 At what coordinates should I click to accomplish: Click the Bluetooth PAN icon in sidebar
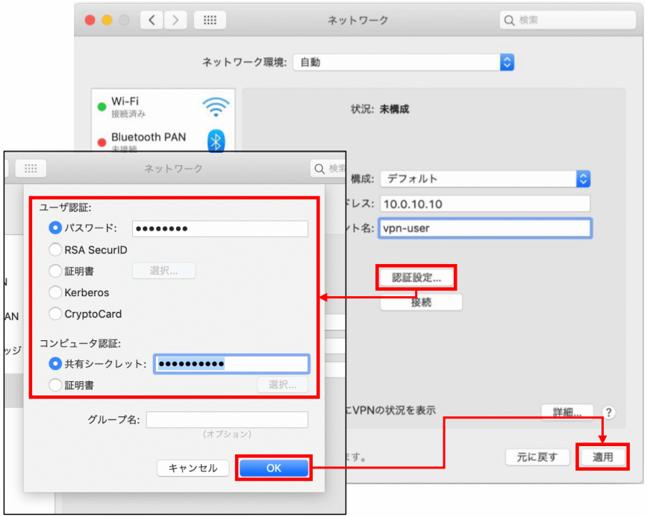click(216, 140)
